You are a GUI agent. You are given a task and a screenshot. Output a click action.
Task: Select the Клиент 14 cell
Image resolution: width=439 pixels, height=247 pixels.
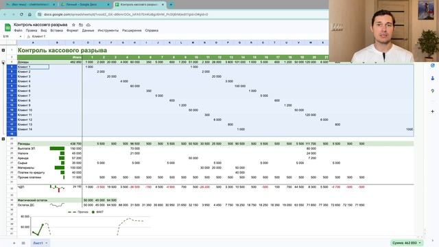(x=33, y=130)
